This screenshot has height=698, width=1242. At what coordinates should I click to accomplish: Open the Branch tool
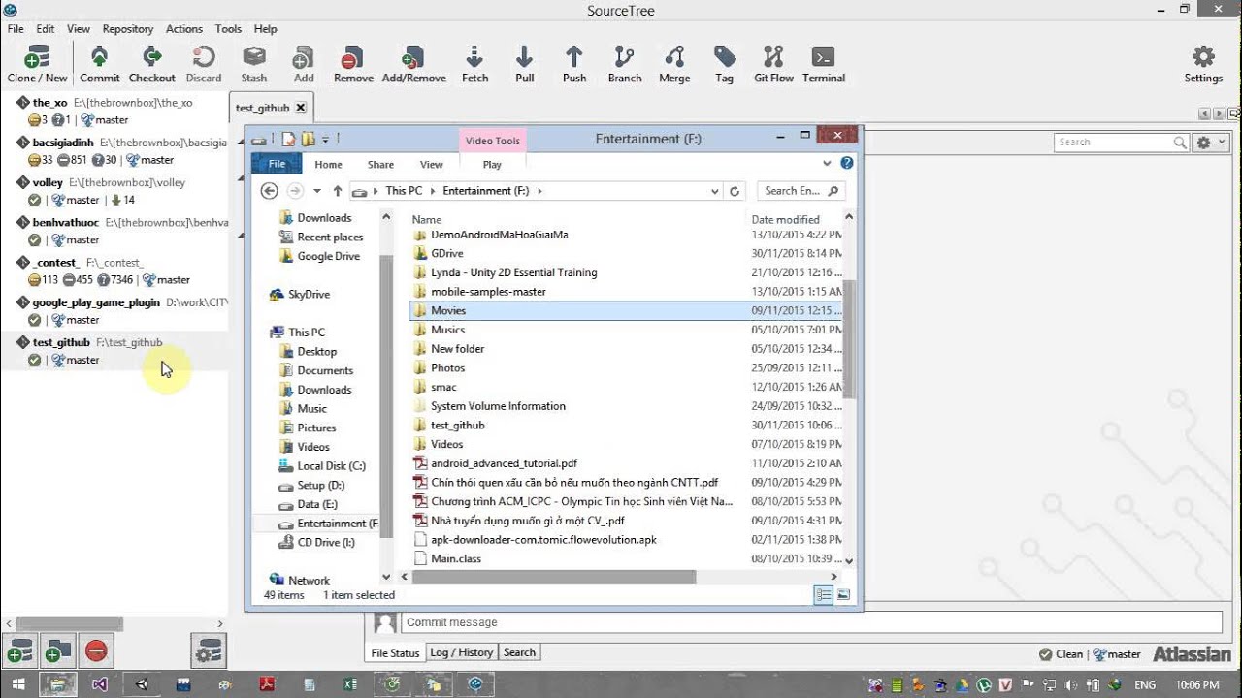click(624, 64)
